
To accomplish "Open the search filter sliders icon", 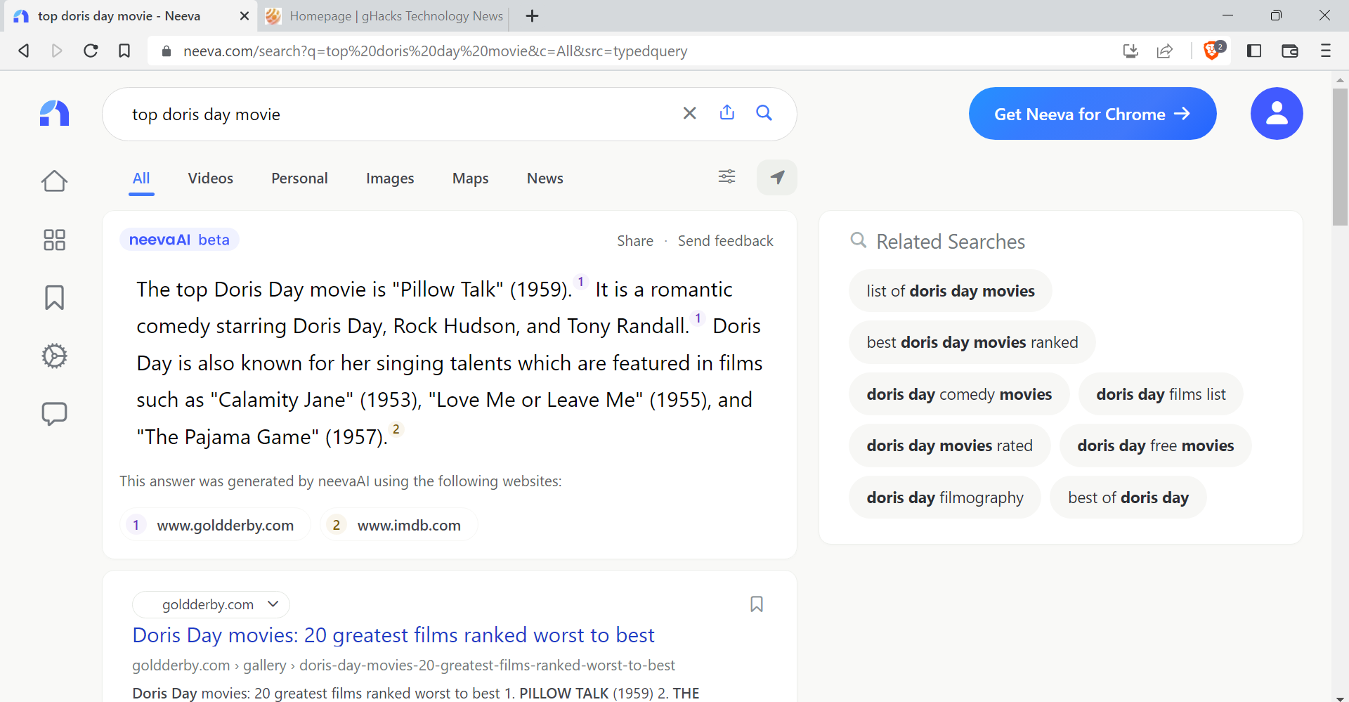I will pos(726,176).
